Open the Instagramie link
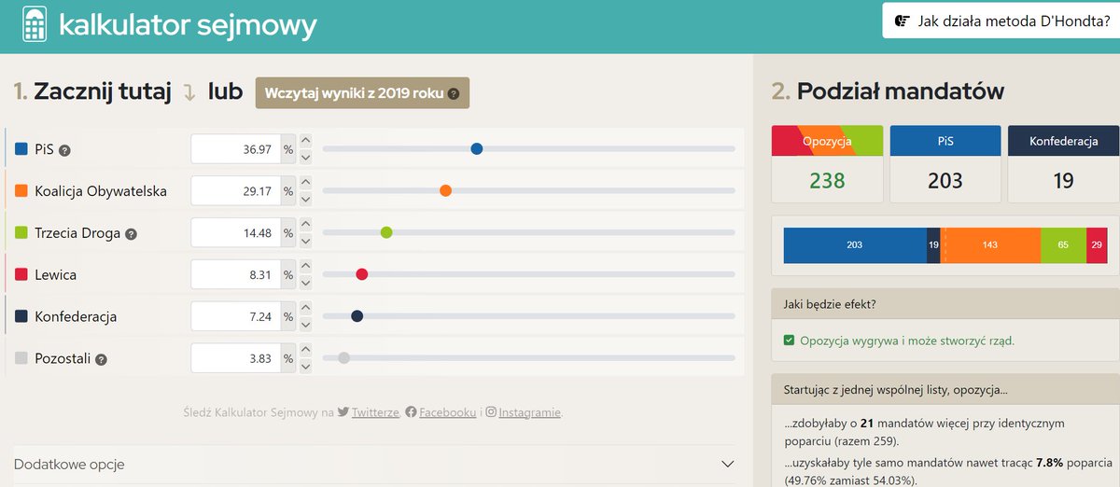This screenshot has height=487, width=1120. coord(529,412)
